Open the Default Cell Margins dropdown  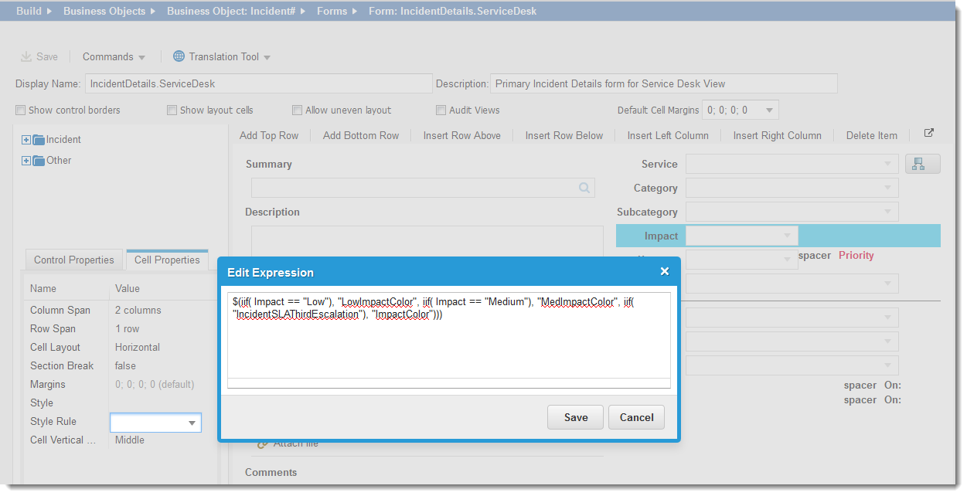[769, 110]
